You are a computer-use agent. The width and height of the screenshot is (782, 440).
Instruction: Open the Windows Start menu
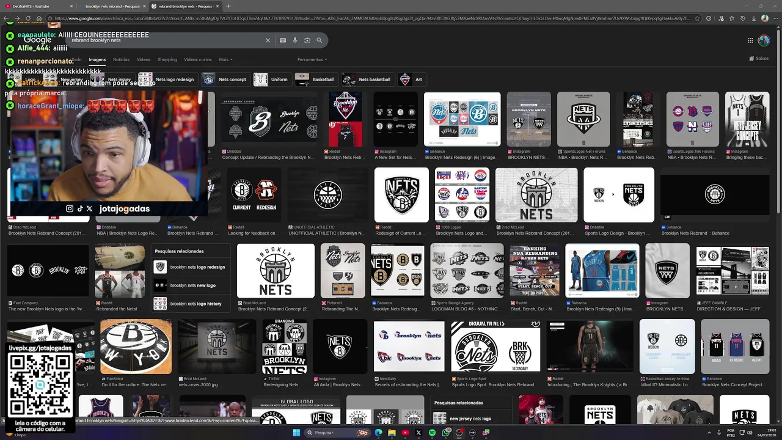pyautogui.click(x=296, y=433)
